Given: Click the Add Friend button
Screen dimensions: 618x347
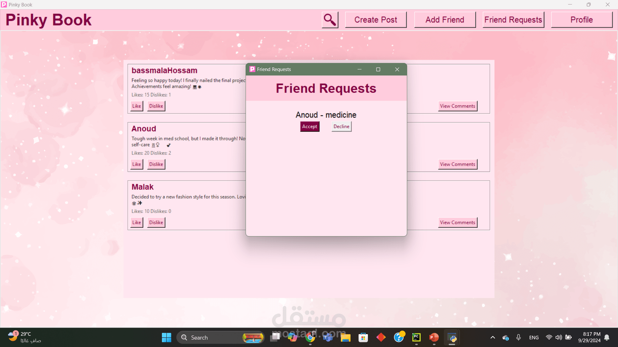Looking at the screenshot, I should 445,20.
